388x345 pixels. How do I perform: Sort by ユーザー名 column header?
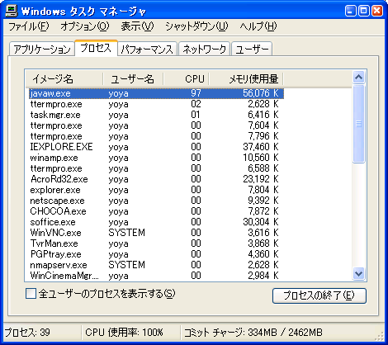pyautogui.click(x=133, y=79)
